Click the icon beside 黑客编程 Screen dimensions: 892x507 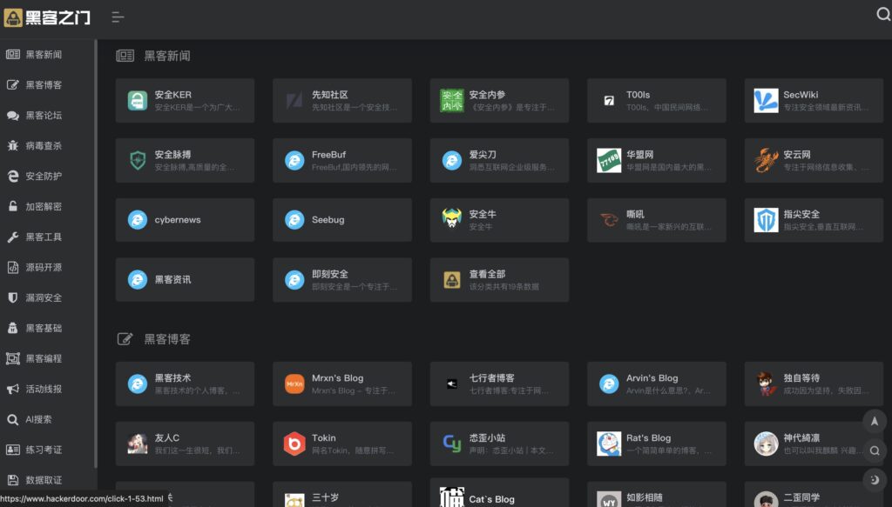pos(12,358)
